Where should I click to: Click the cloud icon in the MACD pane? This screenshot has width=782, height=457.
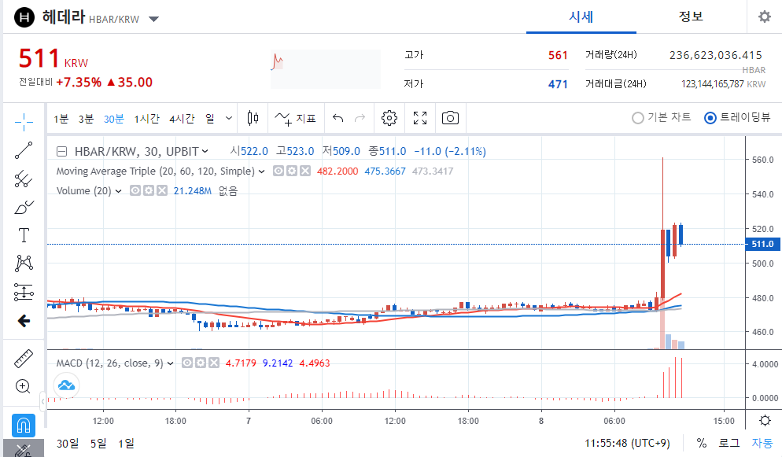[66, 385]
